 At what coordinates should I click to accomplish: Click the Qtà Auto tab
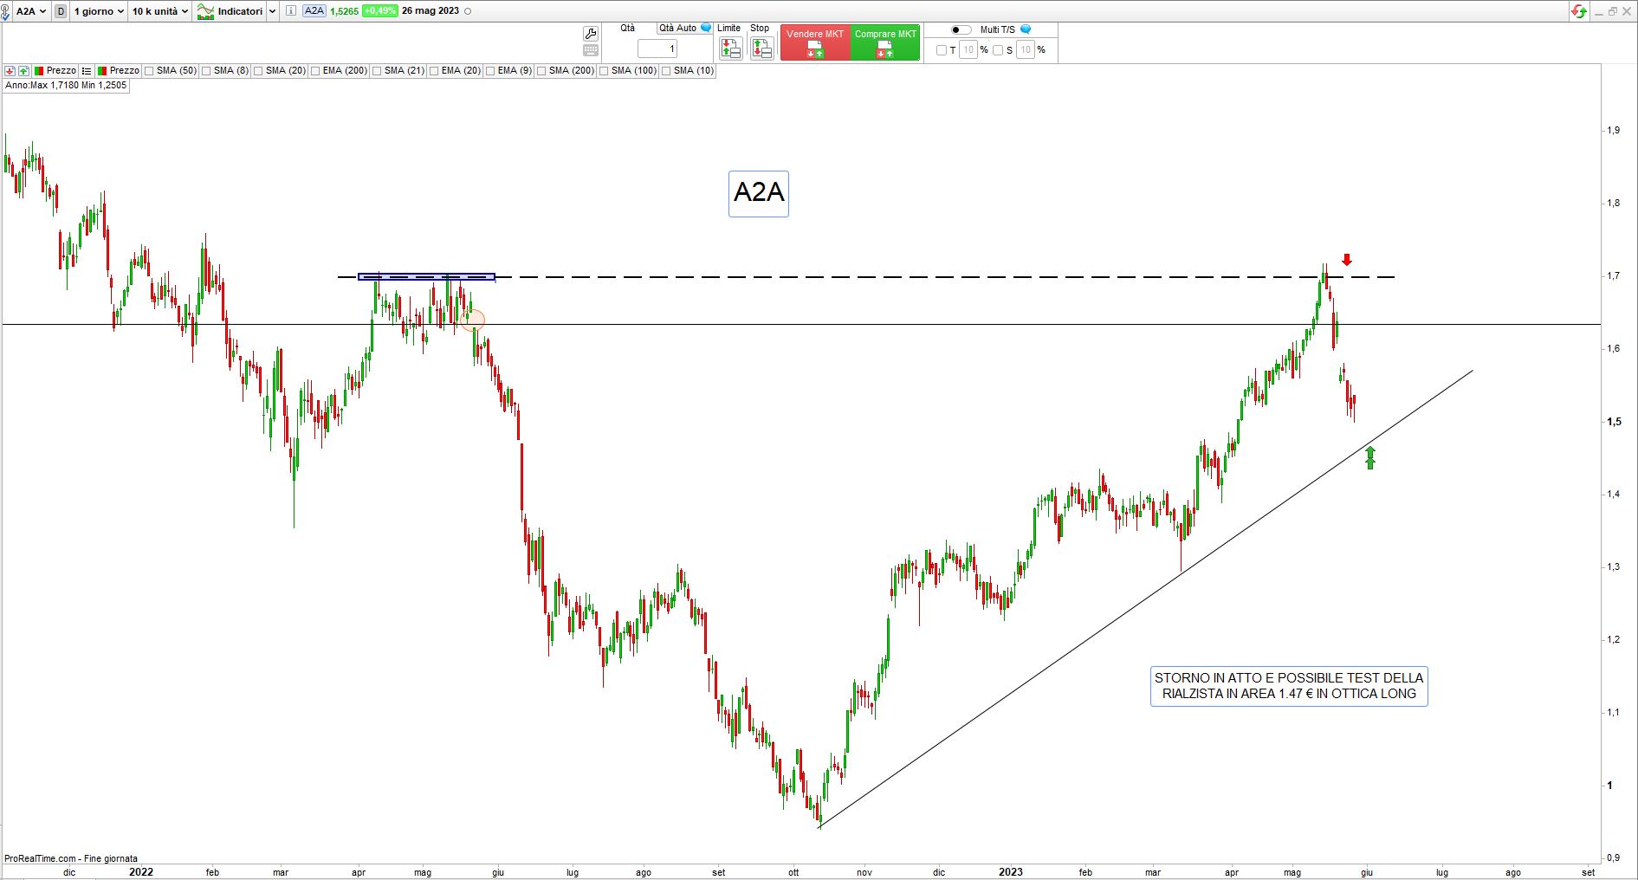click(x=677, y=29)
